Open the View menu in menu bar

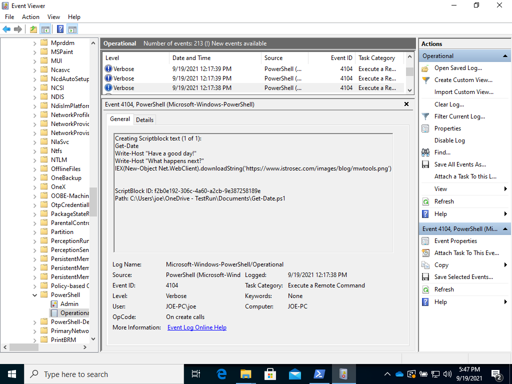53,17
